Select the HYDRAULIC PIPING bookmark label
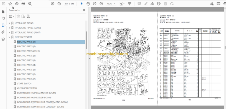This screenshot has width=226, height=109. tap(24, 23)
